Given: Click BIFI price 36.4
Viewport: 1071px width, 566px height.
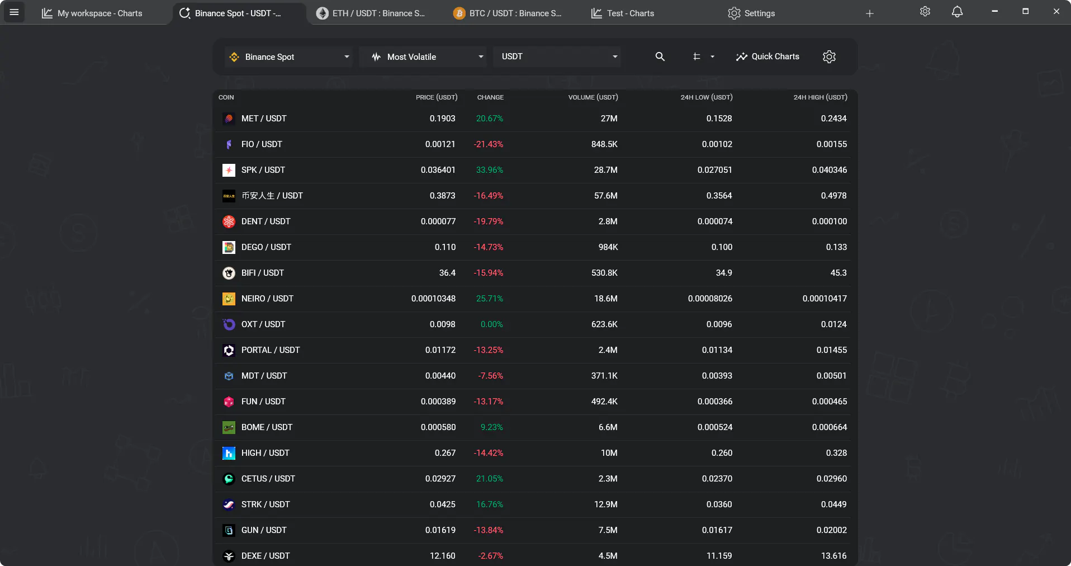Looking at the screenshot, I should [x=447, y=273].
